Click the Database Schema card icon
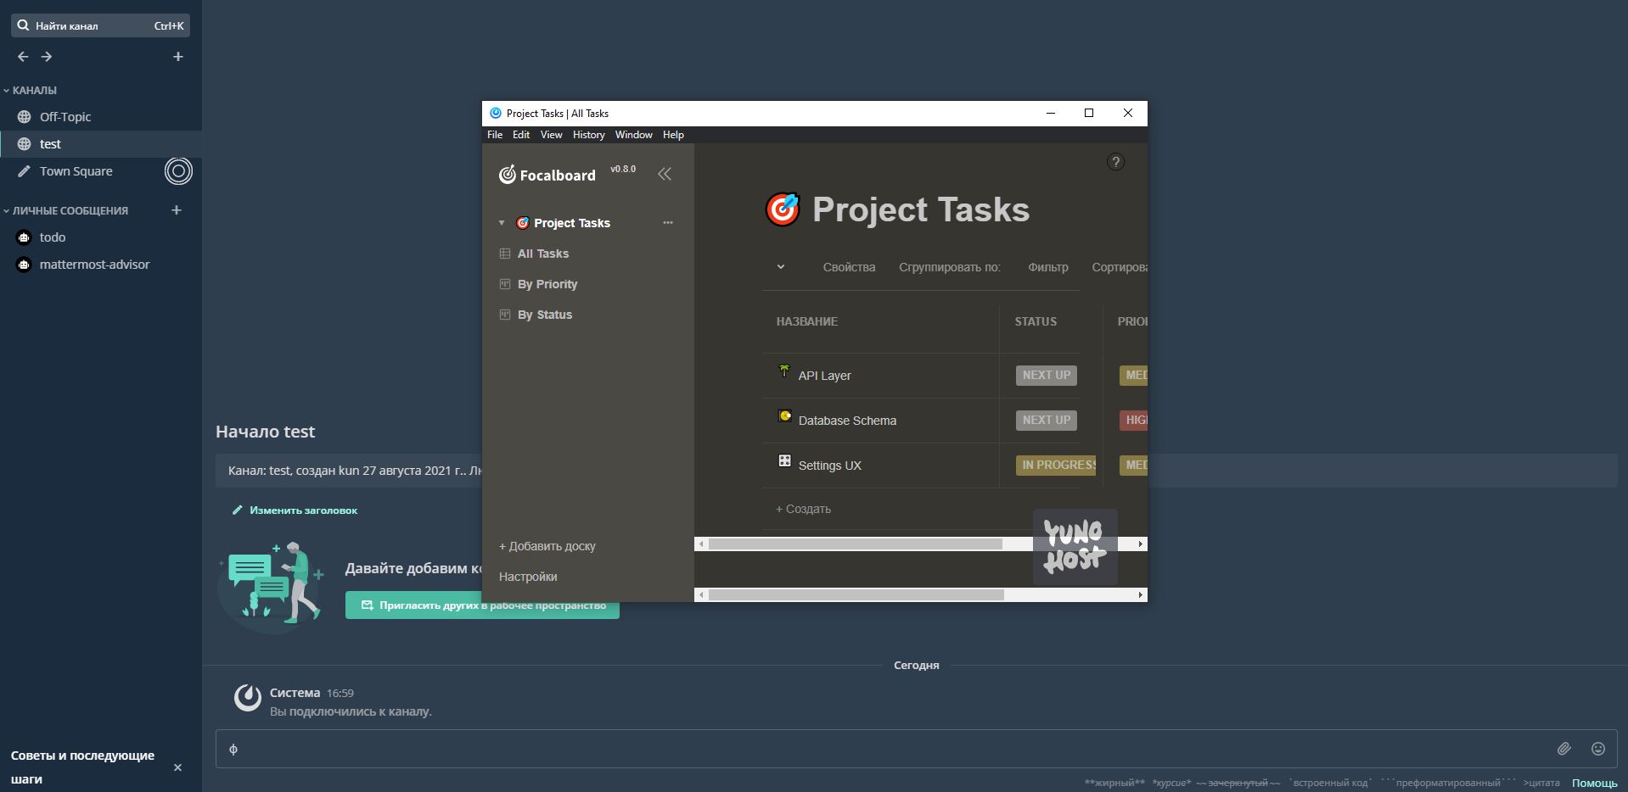The height and width of the screenshot is (792, 1628). 784,416
